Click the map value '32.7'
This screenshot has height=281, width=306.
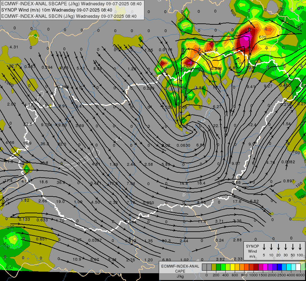click(13, 66)
